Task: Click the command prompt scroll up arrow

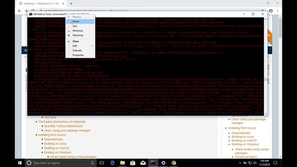Action: pyautogui.click(x=265, y=19)
